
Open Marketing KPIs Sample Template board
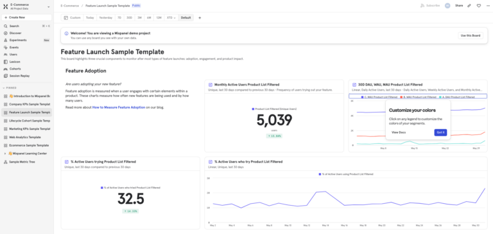tap(27, 129)
